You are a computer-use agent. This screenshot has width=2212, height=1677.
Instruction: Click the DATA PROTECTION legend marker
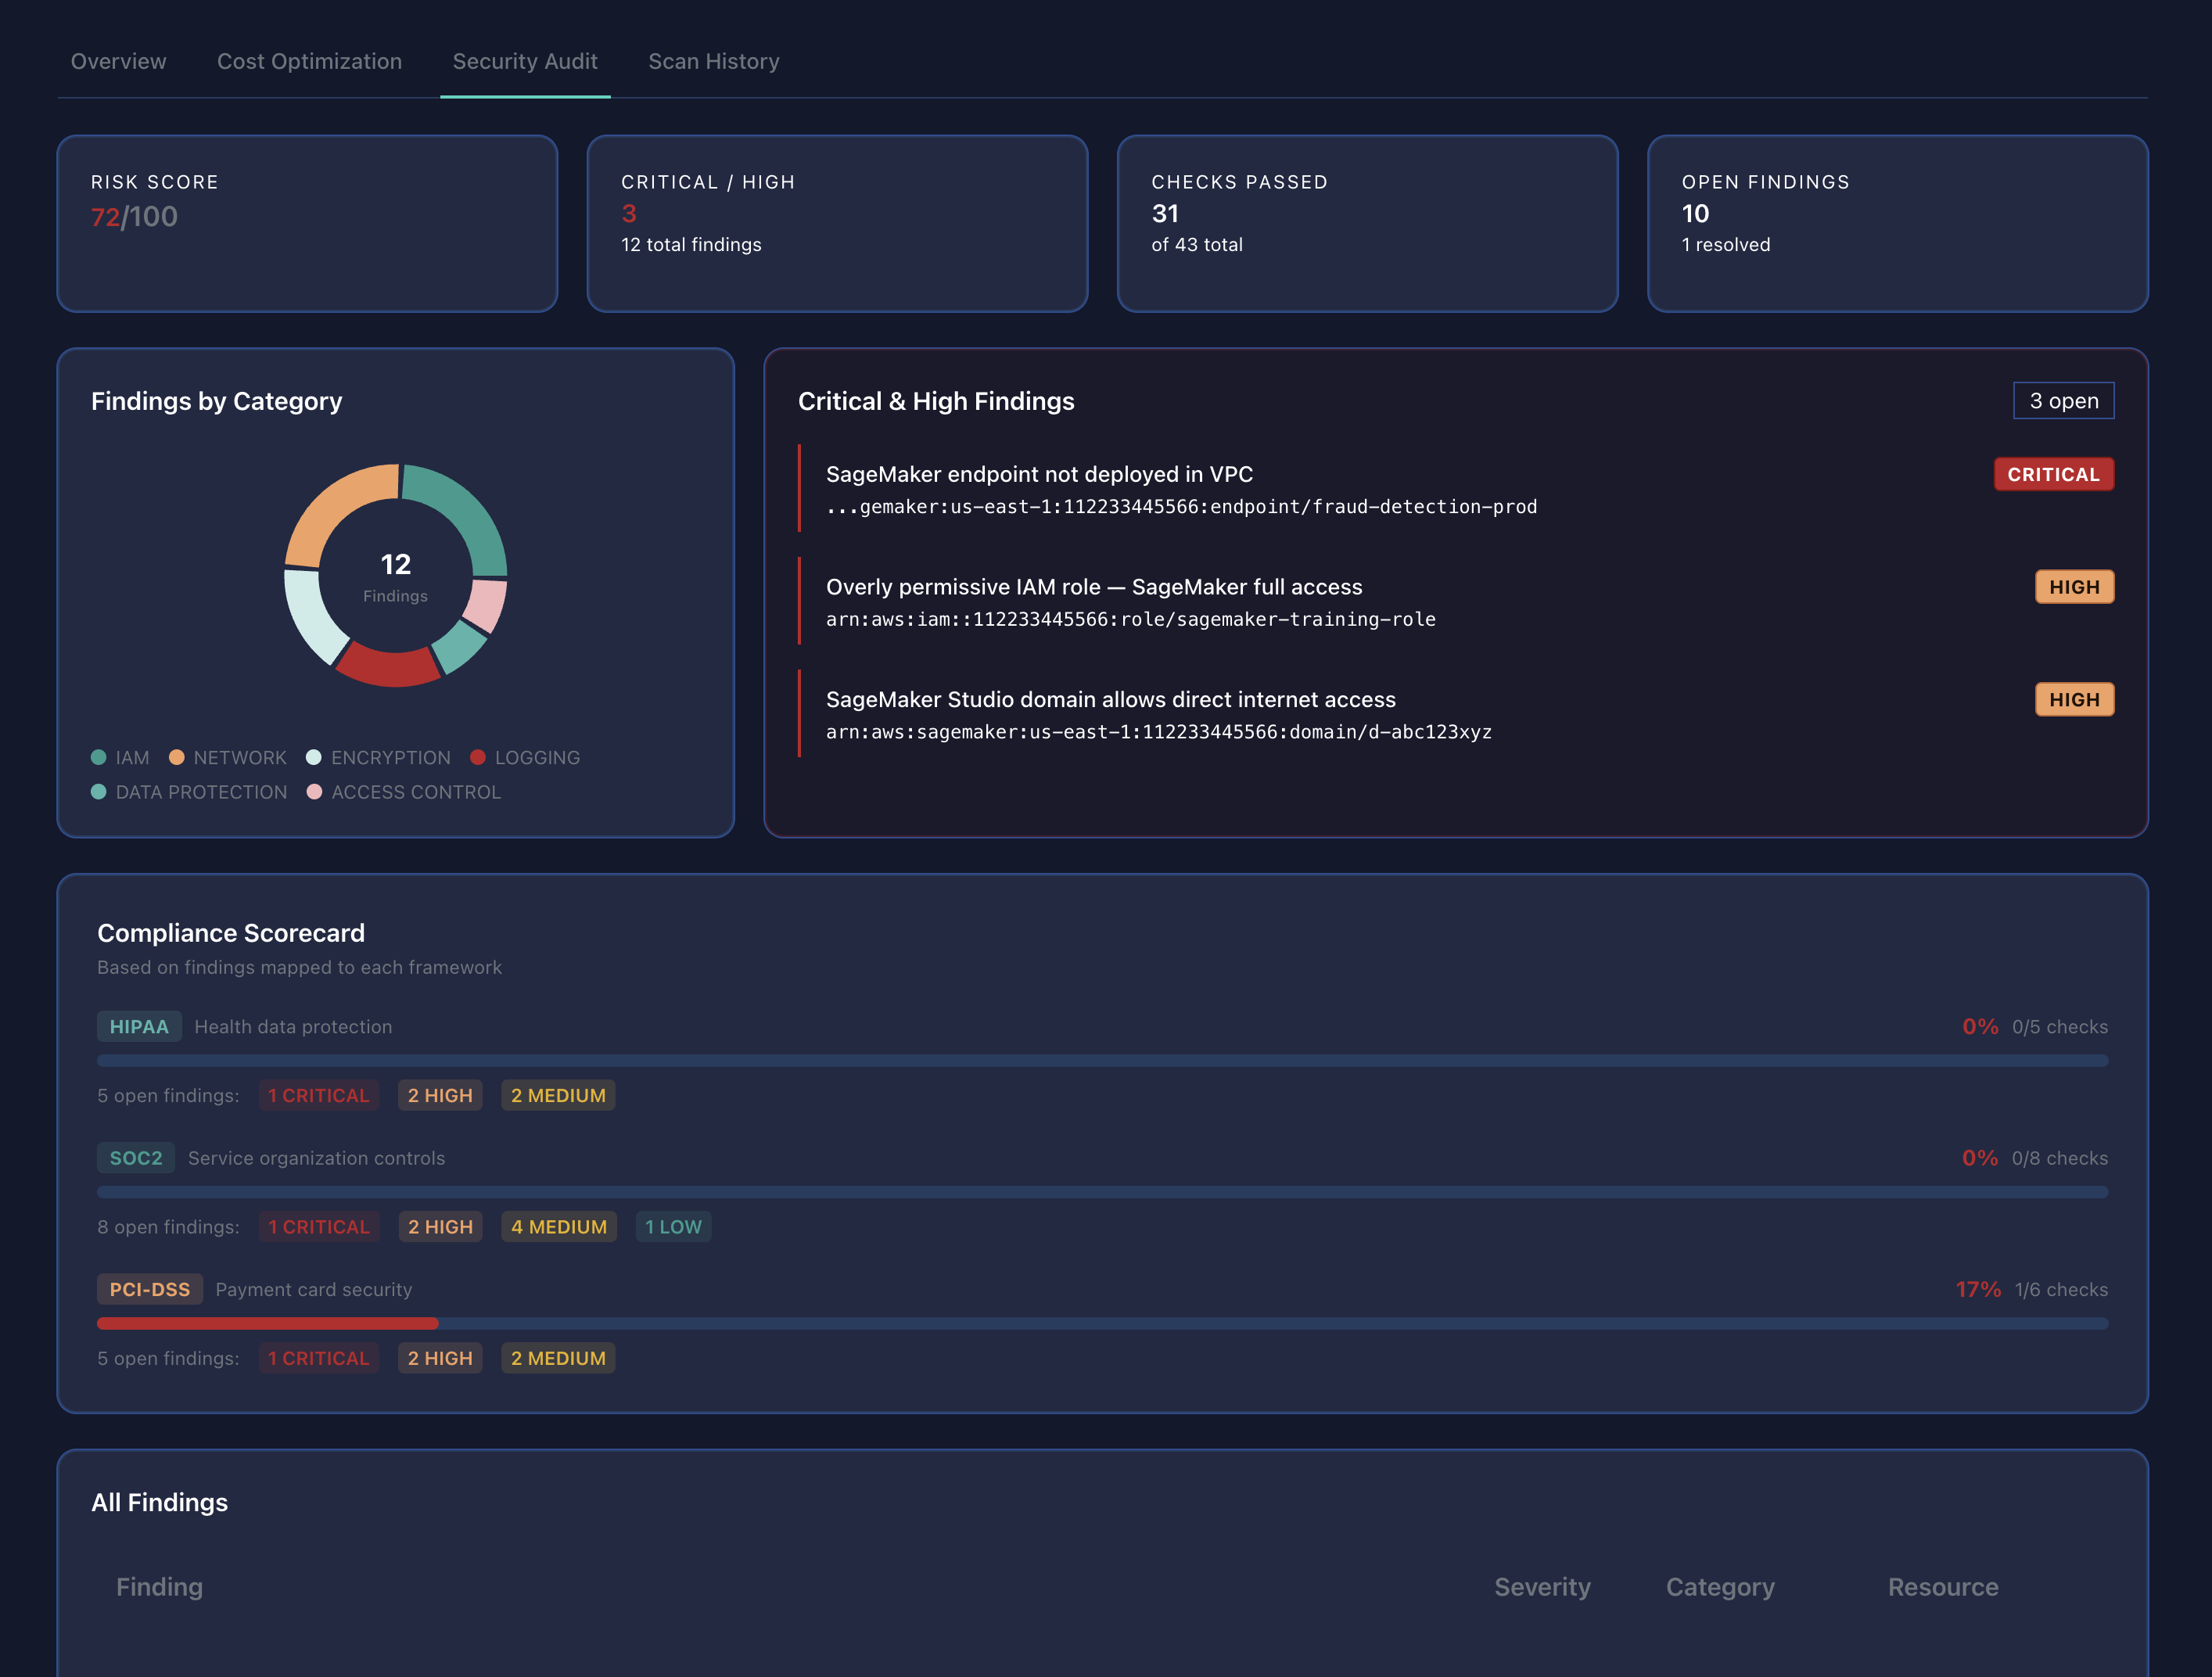click(99, 792)
